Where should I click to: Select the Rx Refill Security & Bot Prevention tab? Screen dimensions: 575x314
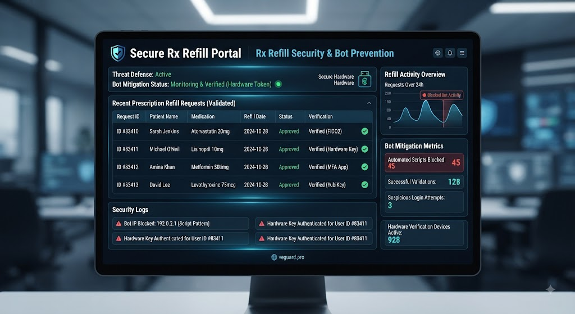325,53
